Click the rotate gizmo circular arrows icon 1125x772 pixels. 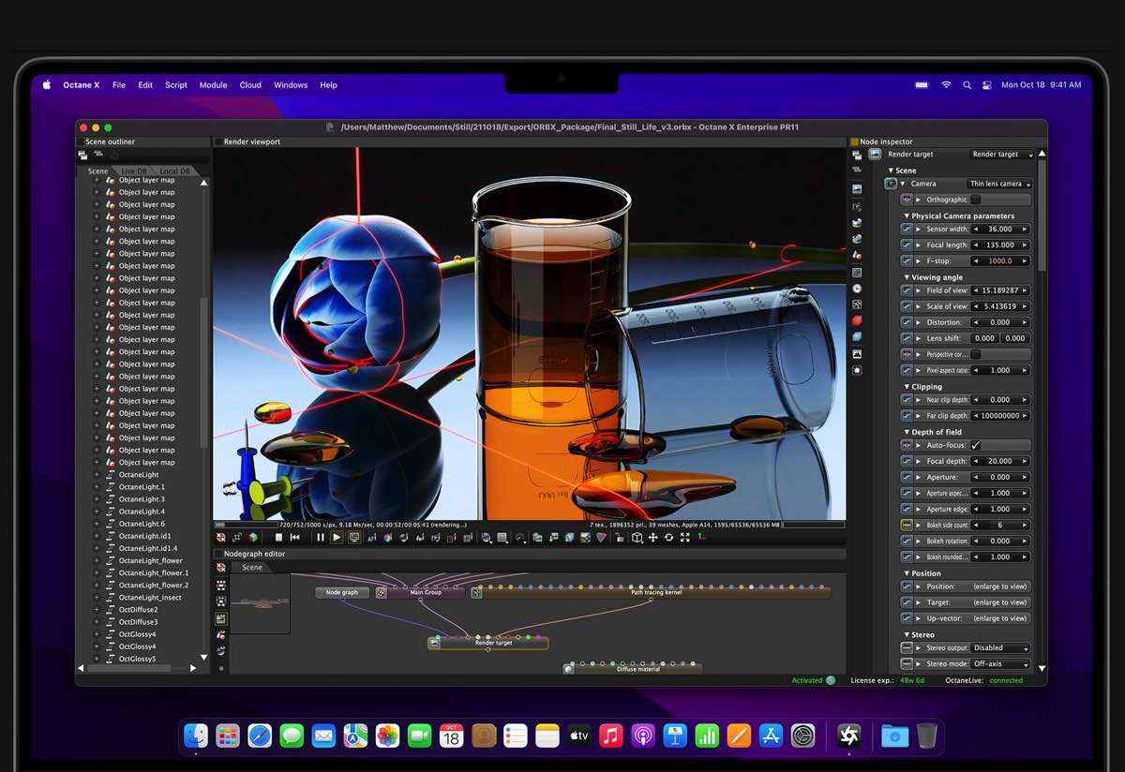coord(668,538)
